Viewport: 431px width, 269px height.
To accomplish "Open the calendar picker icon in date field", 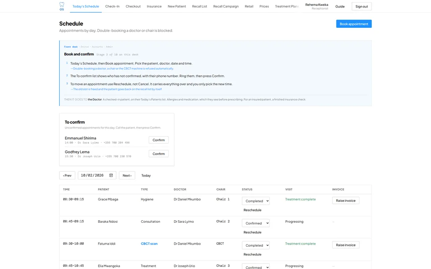I will 111,175.
